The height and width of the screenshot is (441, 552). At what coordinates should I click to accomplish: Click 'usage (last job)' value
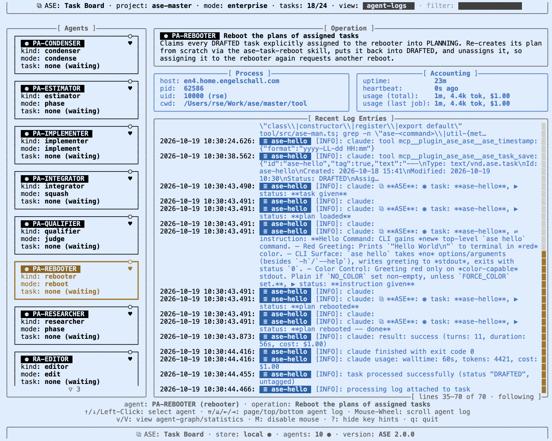coord(472,104)
